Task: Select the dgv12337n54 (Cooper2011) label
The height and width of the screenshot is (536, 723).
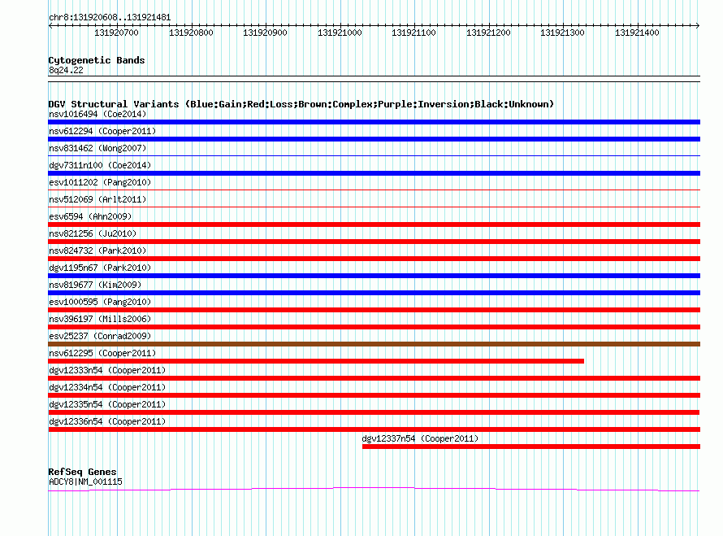Action: pos(420,438)
